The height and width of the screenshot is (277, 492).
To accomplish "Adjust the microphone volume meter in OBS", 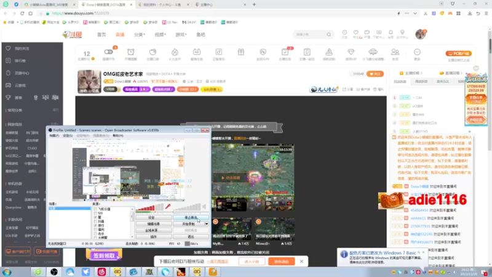I will point(149,207).
